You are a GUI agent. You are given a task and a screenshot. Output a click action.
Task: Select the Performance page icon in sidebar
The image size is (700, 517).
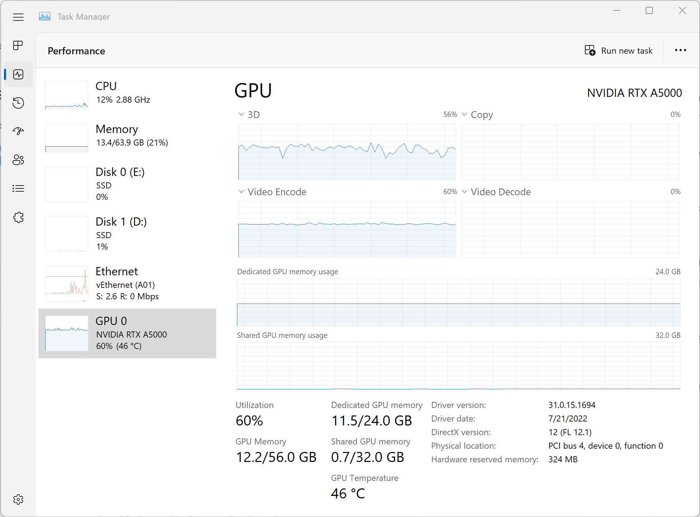pos(18,74)
